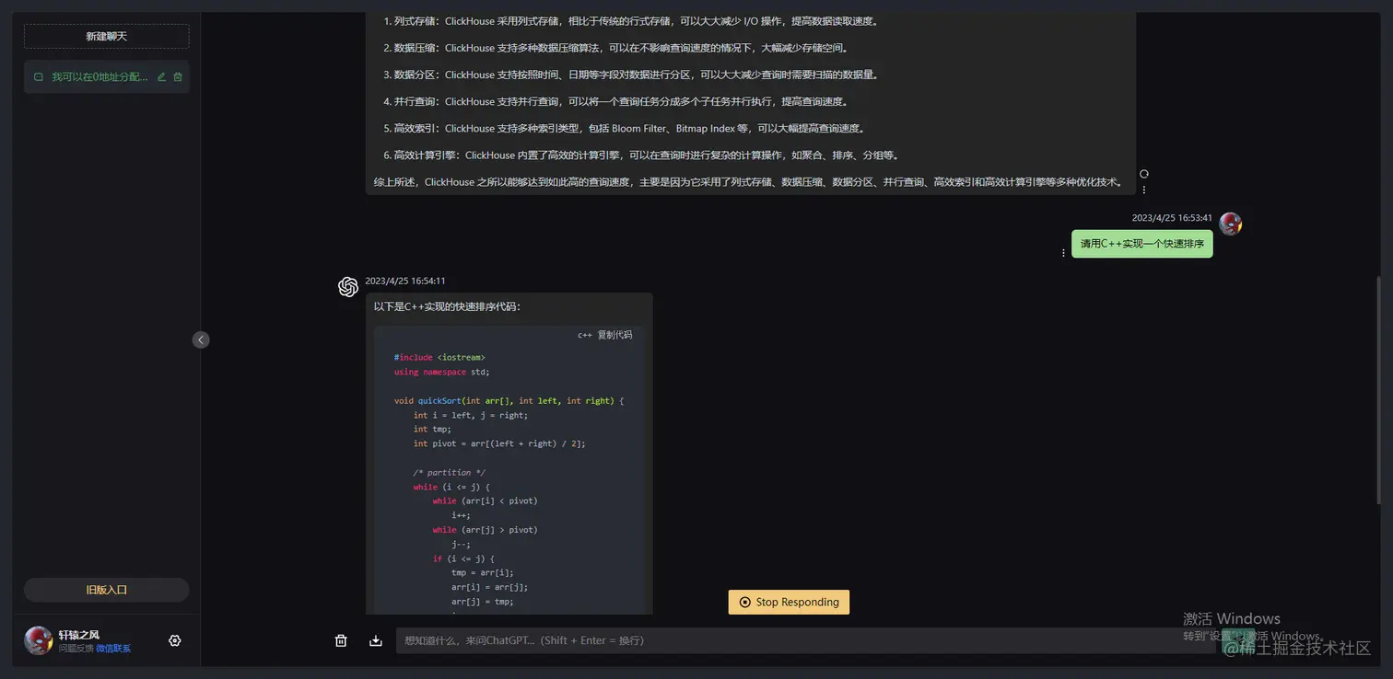Click the code line while (i <= j) {

pos(451,487)
